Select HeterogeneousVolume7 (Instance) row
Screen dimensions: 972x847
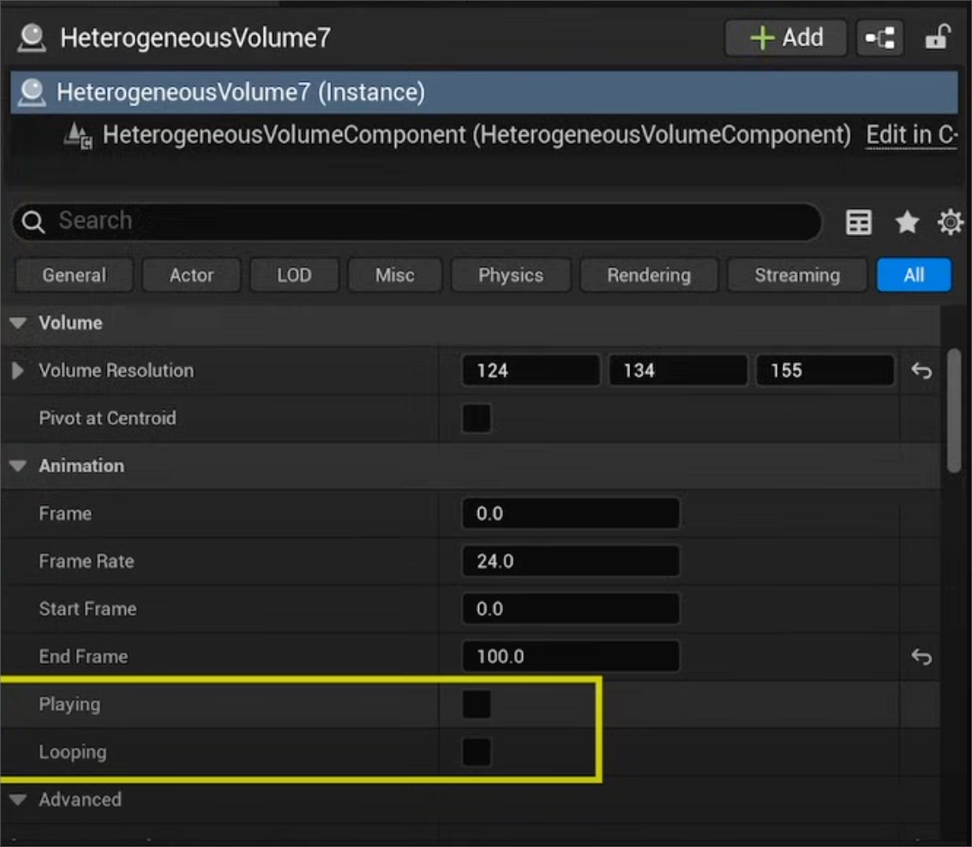[484, 93]
